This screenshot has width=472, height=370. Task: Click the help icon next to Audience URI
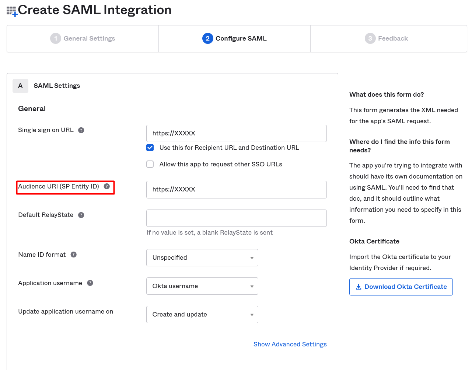click(107, 186)
